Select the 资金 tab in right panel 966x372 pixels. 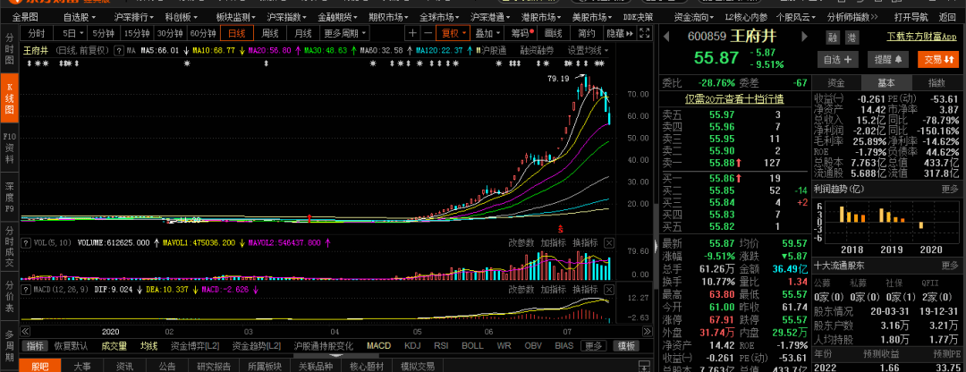click(x=836, y=82)
